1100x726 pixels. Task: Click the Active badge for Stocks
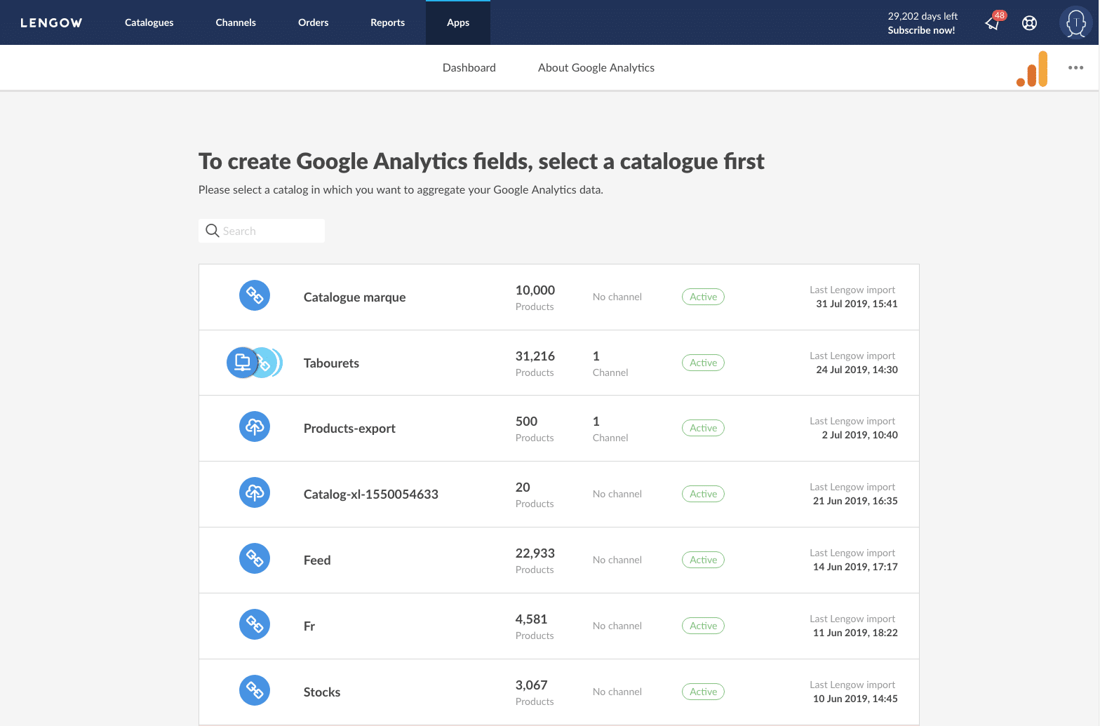pyautogui.click(x=703, y=692)
